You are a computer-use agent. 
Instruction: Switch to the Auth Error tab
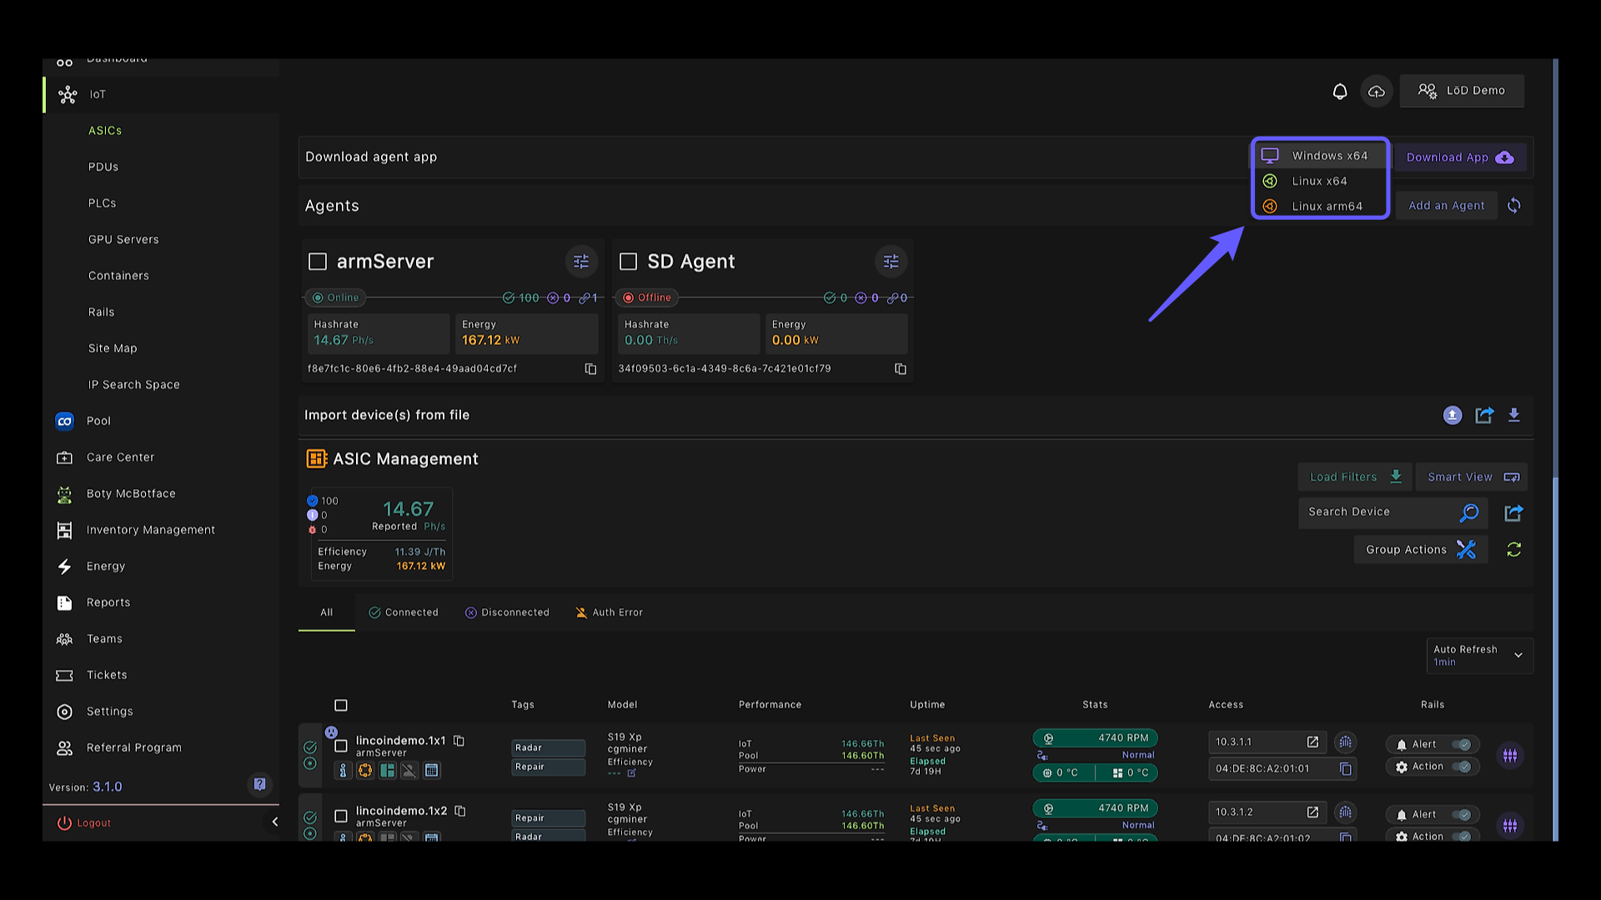pos(610,612)
